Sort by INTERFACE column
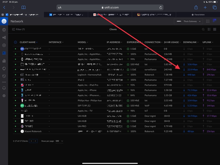This screenshot has height=165, width=220. coord(56,42)
